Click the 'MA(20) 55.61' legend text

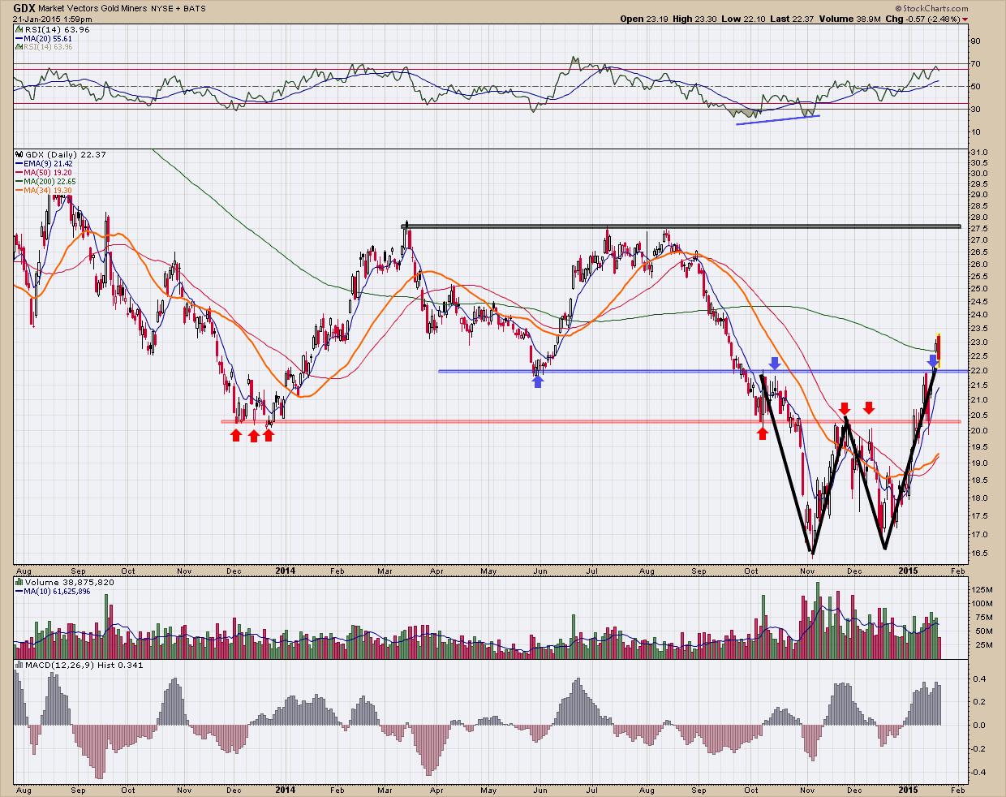point(48,38)
